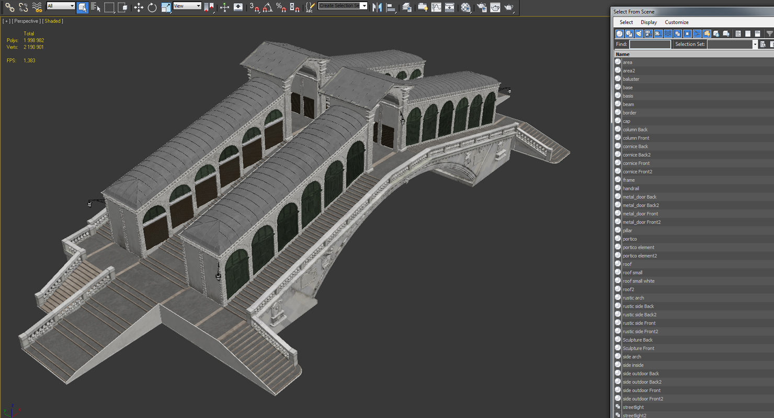Open the Select menu in Select From Scene
This screenshot has width=774, height=418.
point(626,22)
